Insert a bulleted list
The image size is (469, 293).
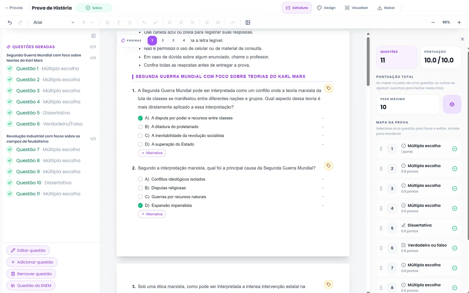click(x=207, y=22)
